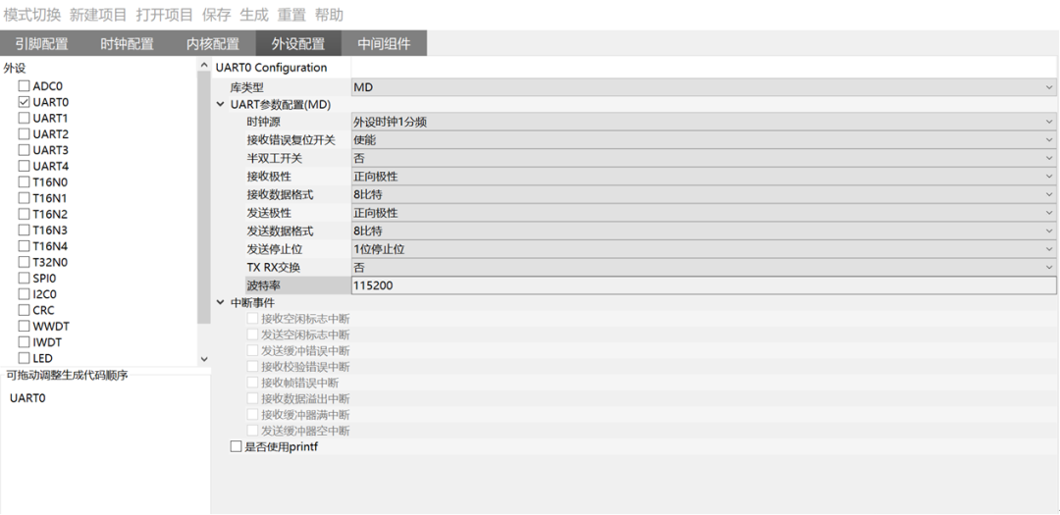The image size is (1060, 515).
Task: Check the T16N4 timer checkbox
Action: pos(24,245)
